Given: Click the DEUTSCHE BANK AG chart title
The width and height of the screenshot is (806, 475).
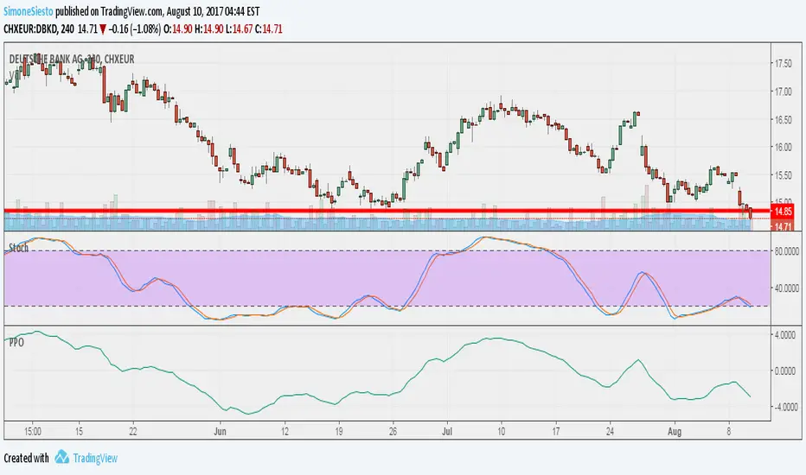Looking at the screenshot, I should (72, 59).
